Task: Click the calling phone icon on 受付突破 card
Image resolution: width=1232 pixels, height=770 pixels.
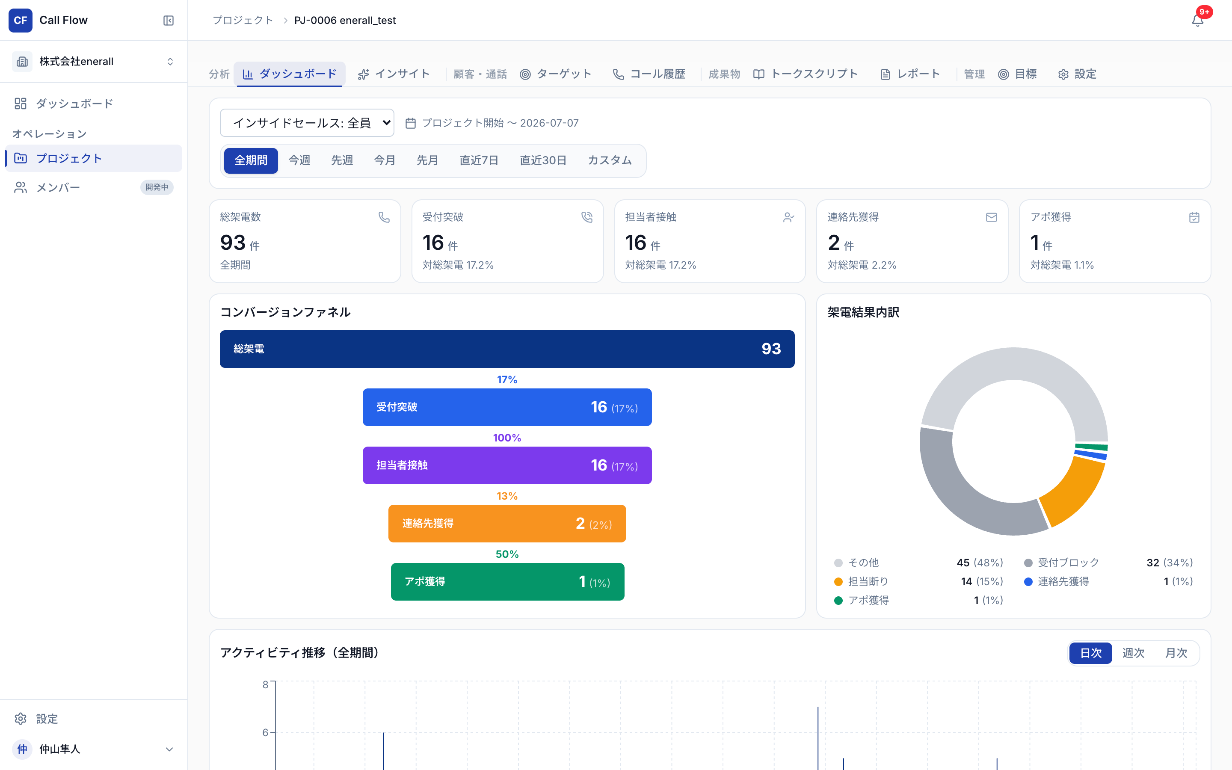Action: click(586, 217)
